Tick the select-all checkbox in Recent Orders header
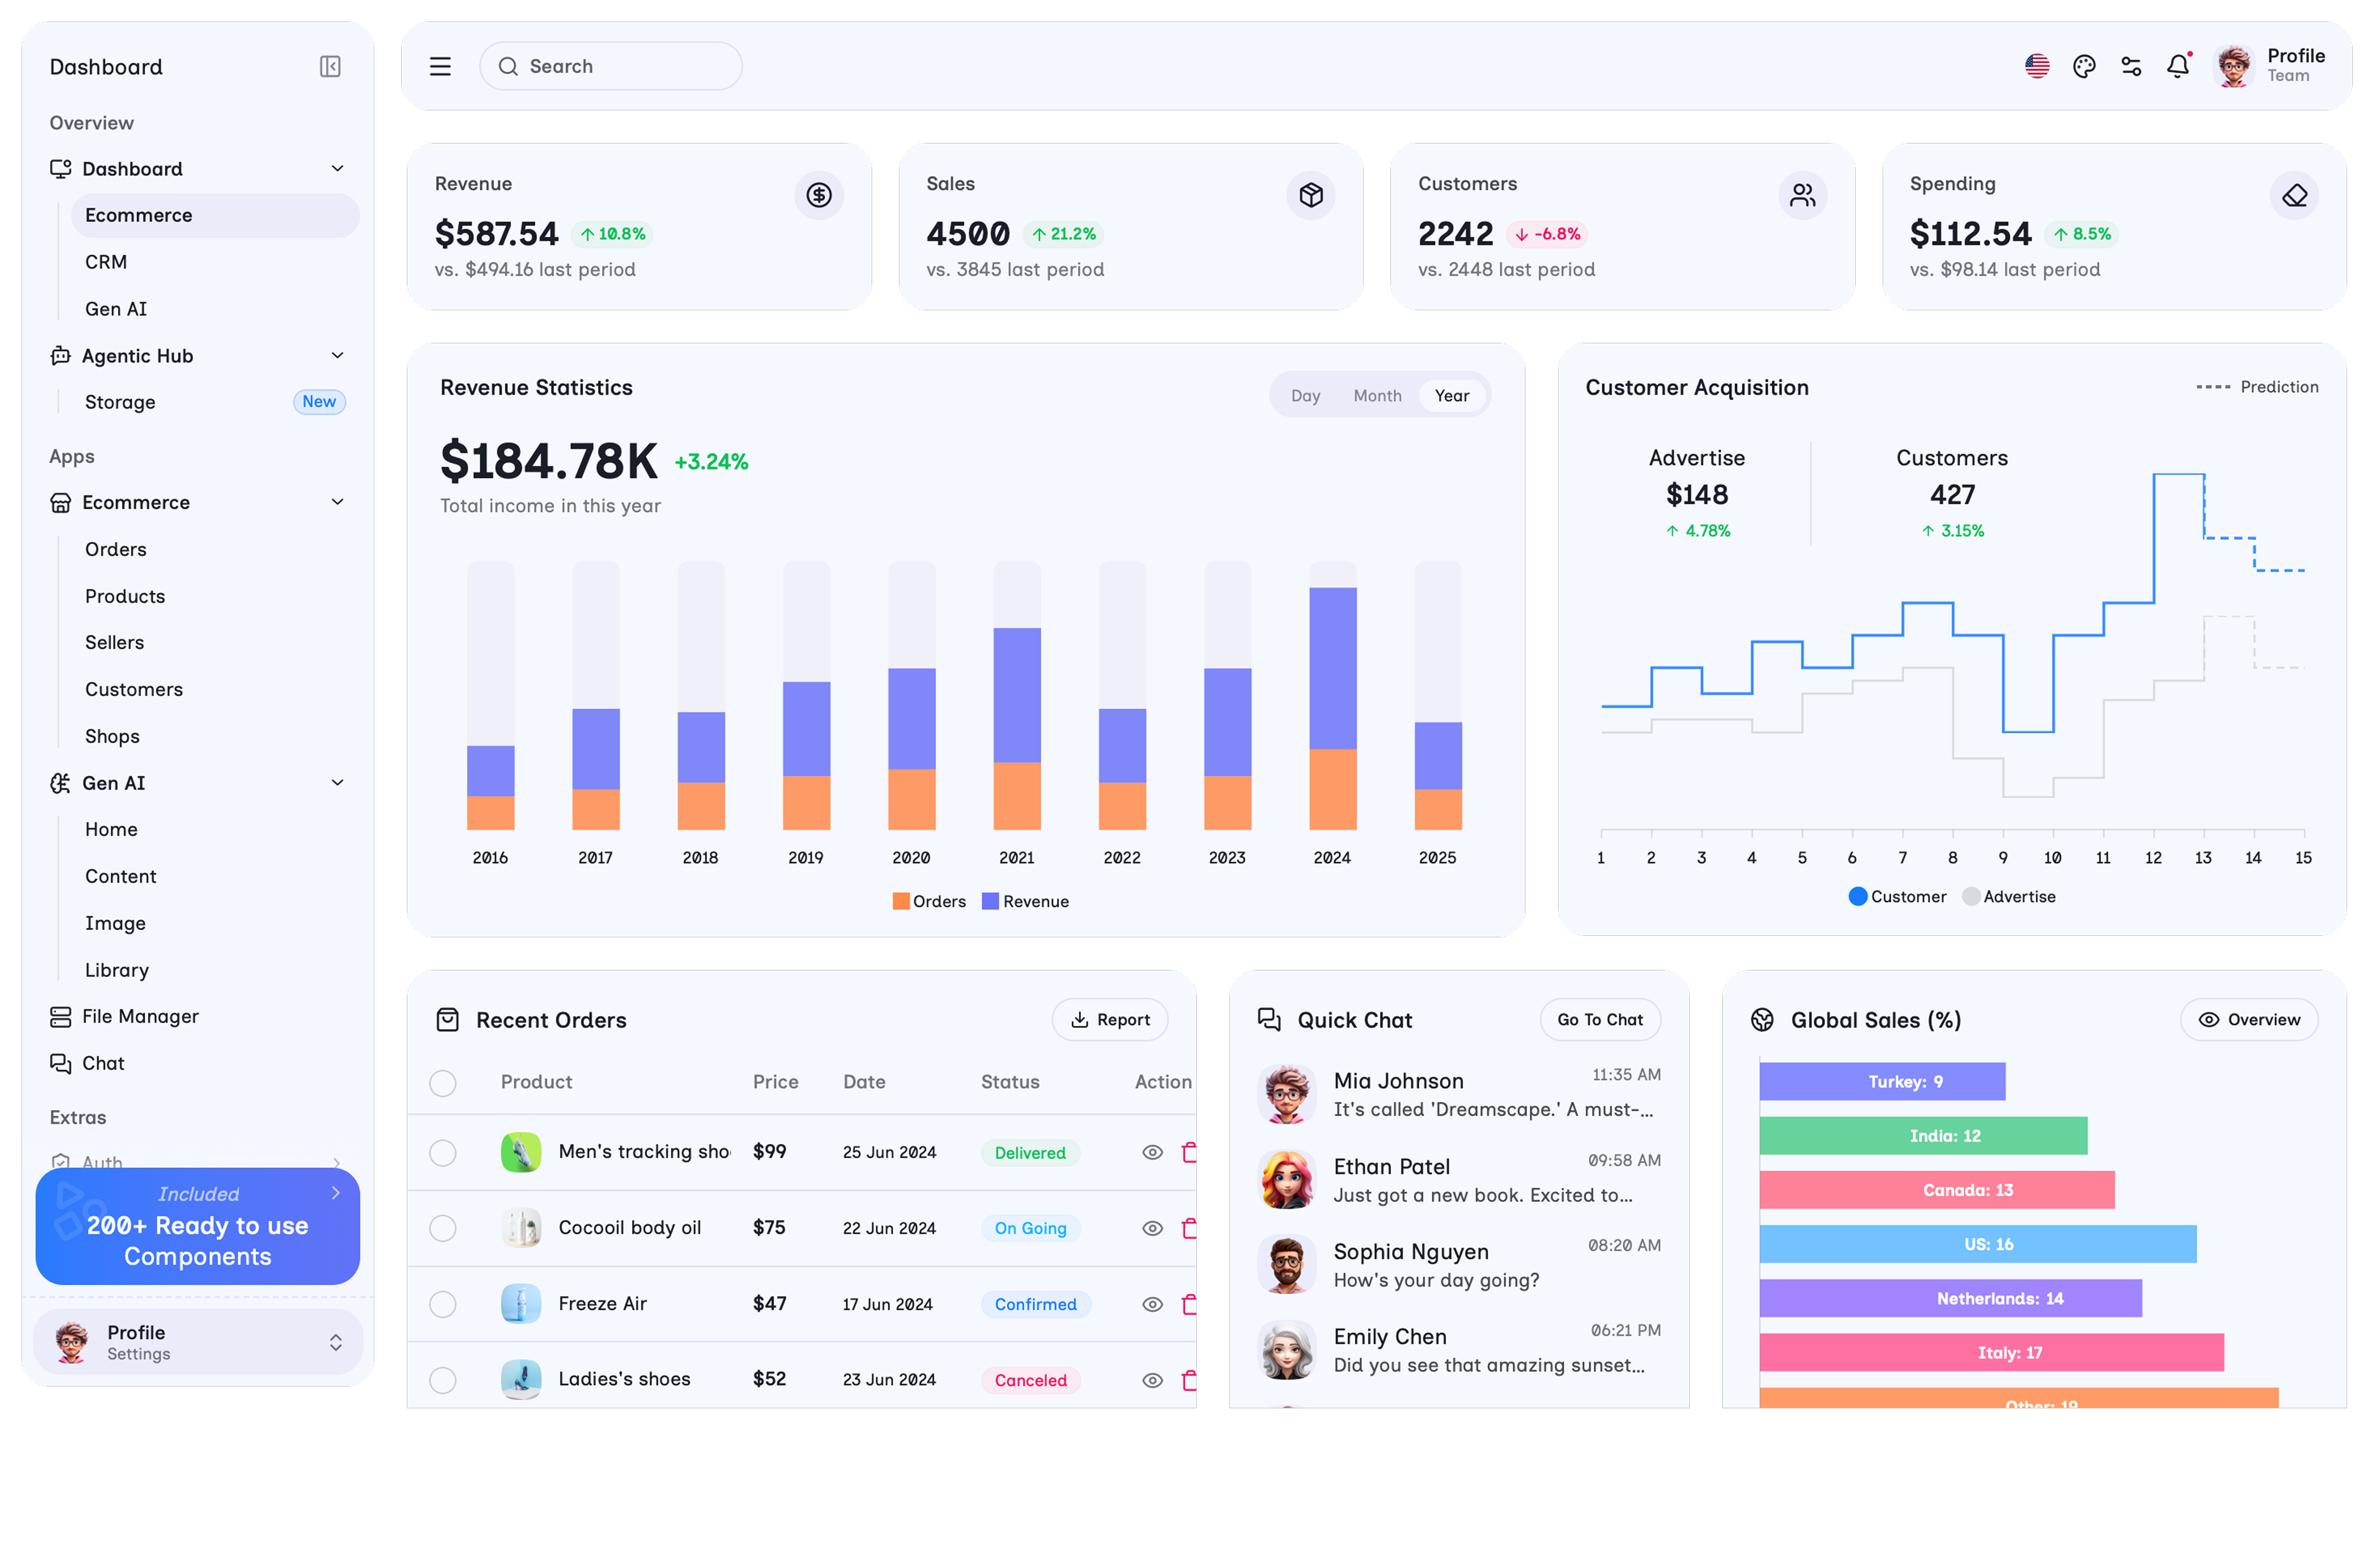The height and width of the screenshot is (1565, 2380). 443,1083
